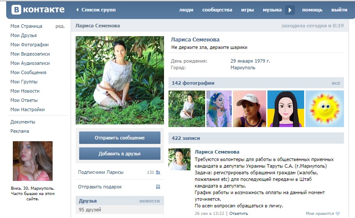
Task: Open Мои Группы in the sidebar
Action: 24,82
